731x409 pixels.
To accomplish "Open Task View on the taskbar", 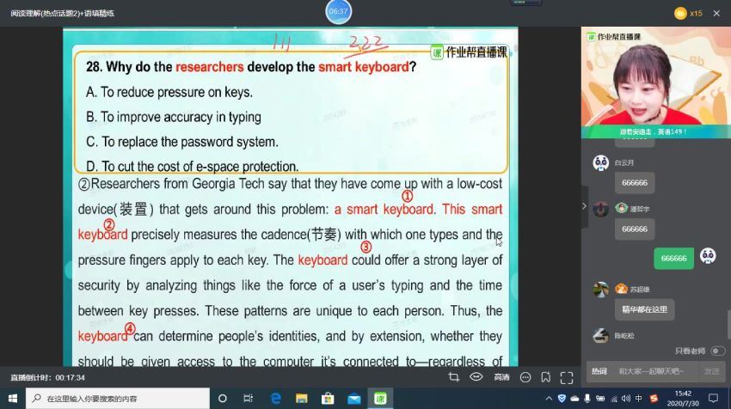I will [x=248, y=399].
